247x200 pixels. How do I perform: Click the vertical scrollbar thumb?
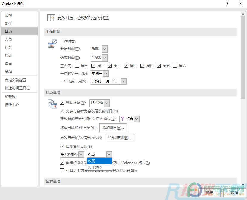[x=243, y=58]
